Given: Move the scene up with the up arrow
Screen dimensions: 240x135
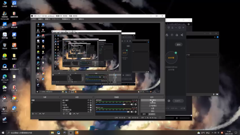Looking at the screenshot, I should click(40, 114).
